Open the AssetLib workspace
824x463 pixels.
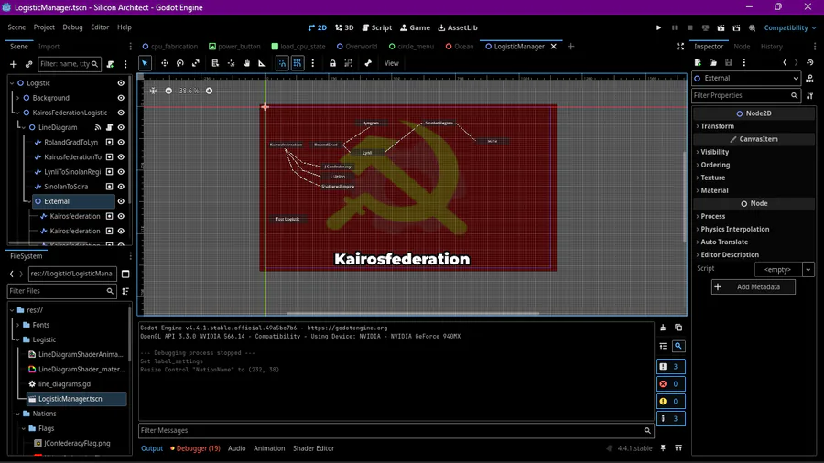click(x=458, y=27)
